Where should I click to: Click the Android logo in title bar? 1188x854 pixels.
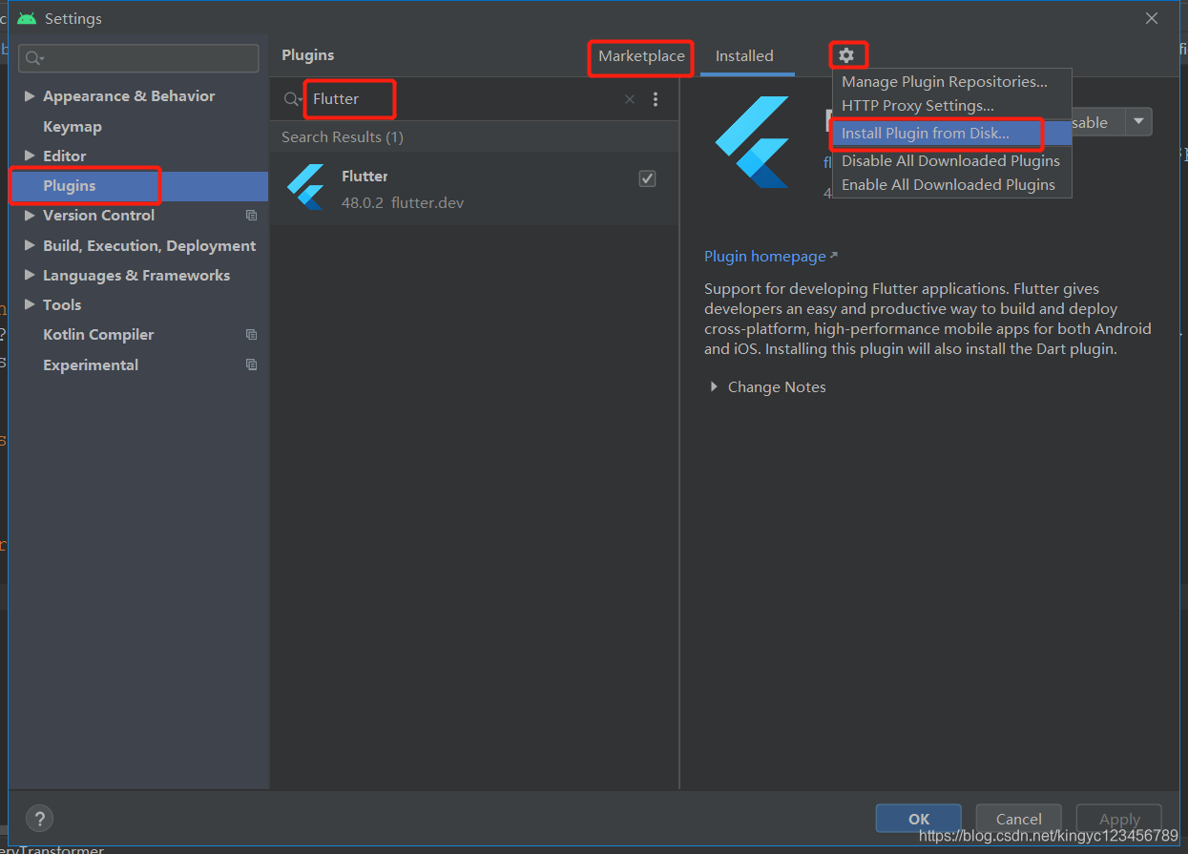(27, 18)
